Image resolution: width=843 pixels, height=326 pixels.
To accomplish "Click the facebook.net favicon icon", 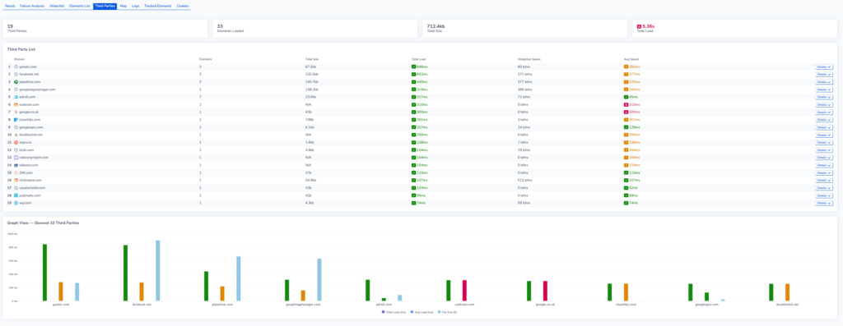I will 16,74.
